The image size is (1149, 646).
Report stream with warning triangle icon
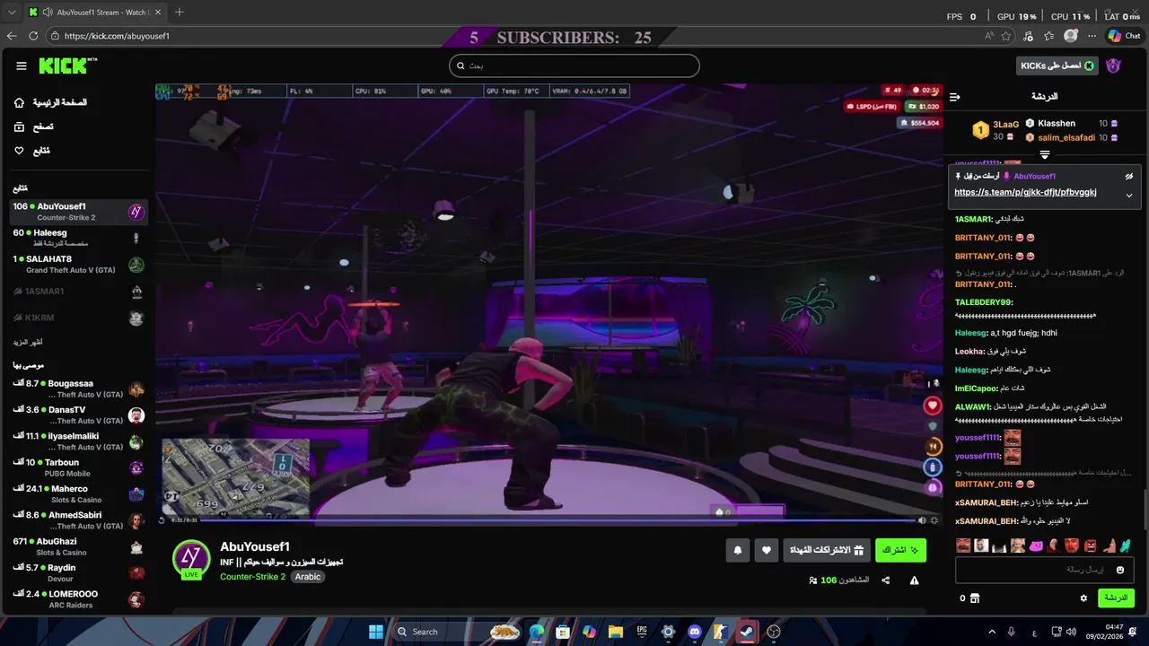[x=914, y=581]
